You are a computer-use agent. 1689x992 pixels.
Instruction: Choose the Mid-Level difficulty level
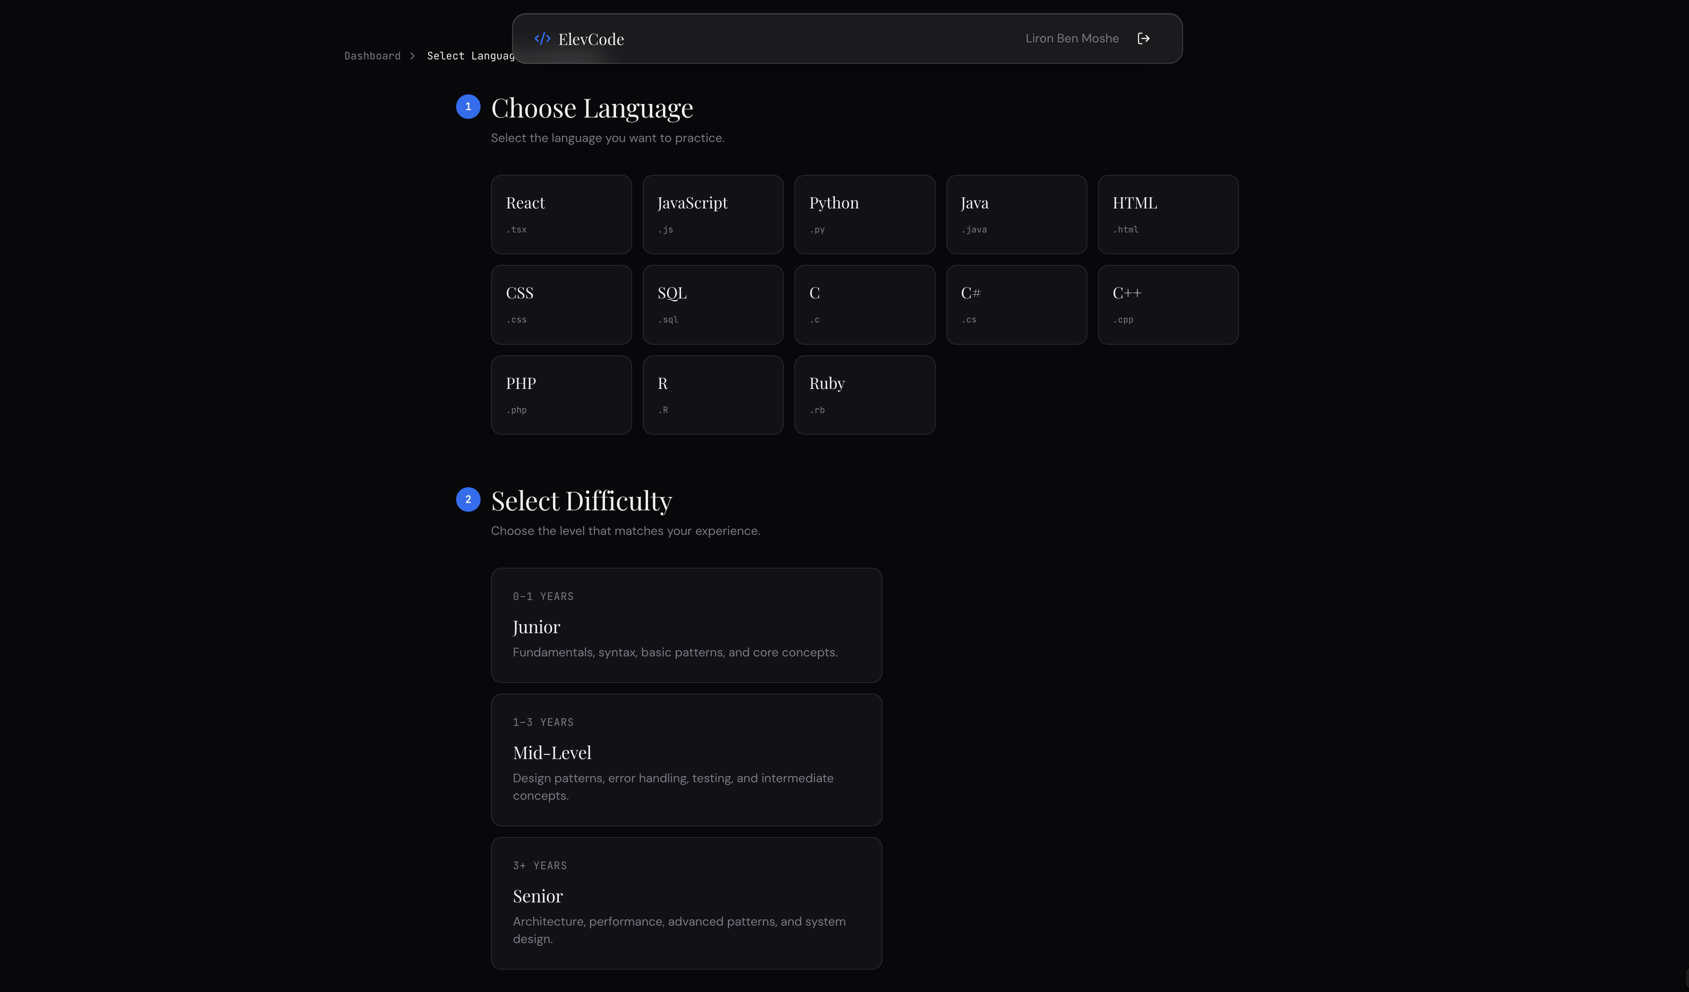(686, 760)
